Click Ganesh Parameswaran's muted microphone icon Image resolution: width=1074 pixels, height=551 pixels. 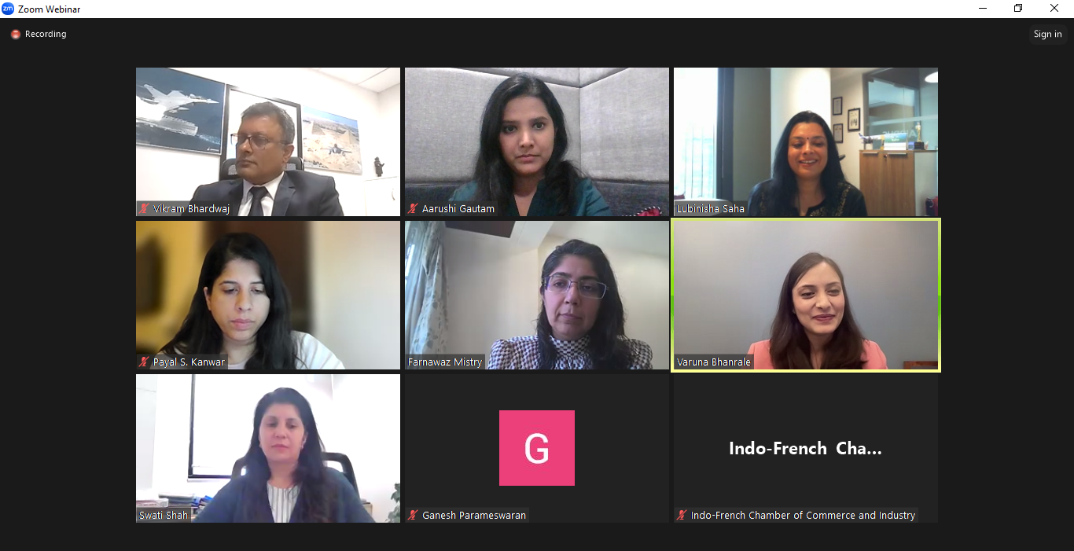coord(413,516)
